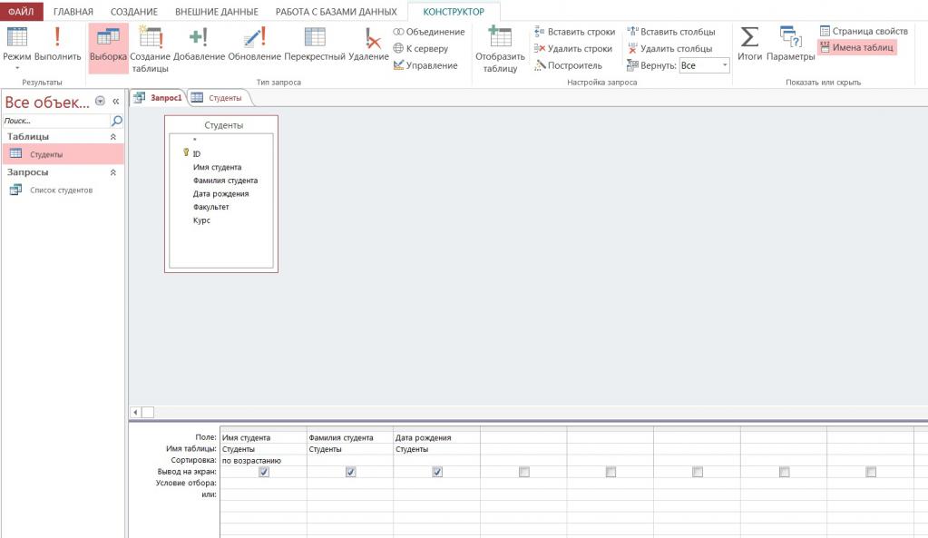Switch to the Студенты document tab
Viewport: 928px width, 538px height.
coord(219,98)
